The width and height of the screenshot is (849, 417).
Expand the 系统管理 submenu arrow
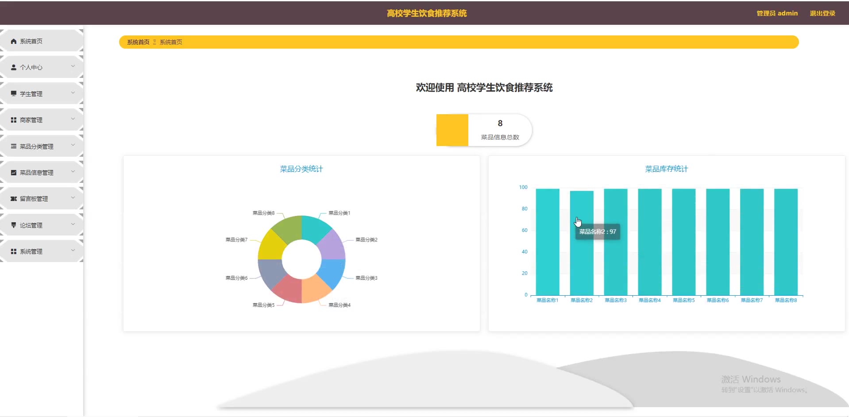(x=73, y=251)
